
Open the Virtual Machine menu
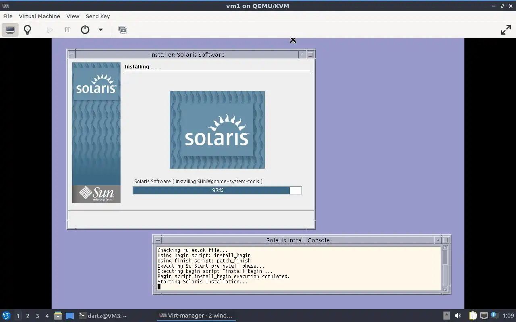(x=40, y=16)
